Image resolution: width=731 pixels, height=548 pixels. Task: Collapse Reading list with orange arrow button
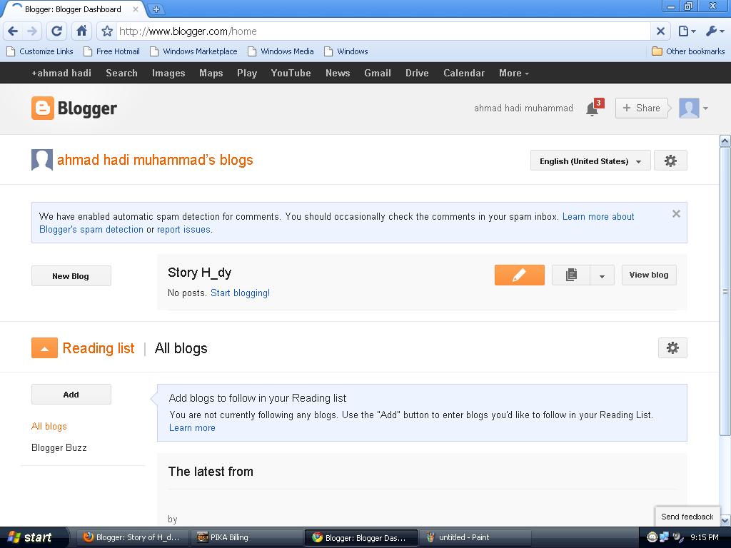(44, 348)
